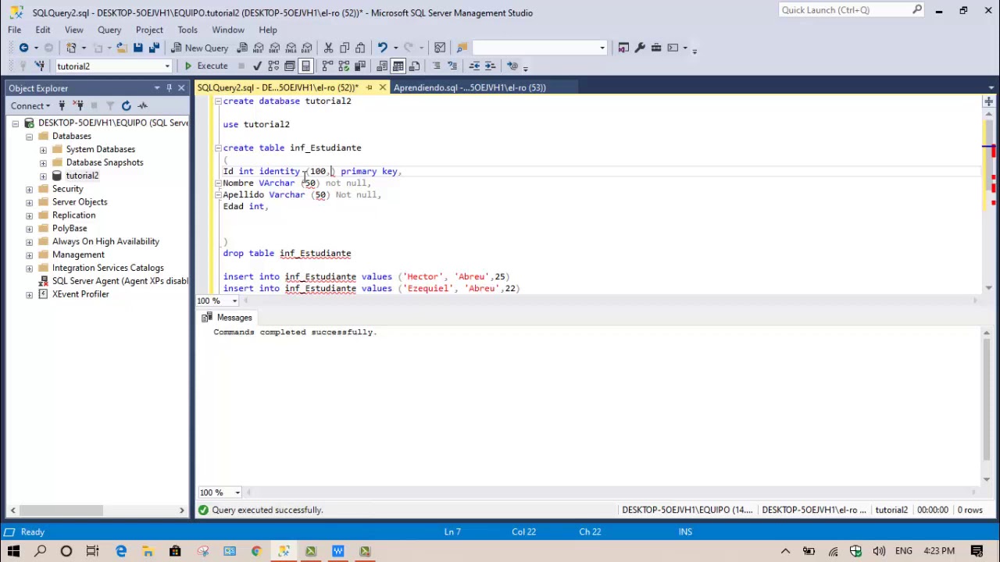Click the XMLA query icon
This screenshot has height=562, width=1000.
(291, 48)
